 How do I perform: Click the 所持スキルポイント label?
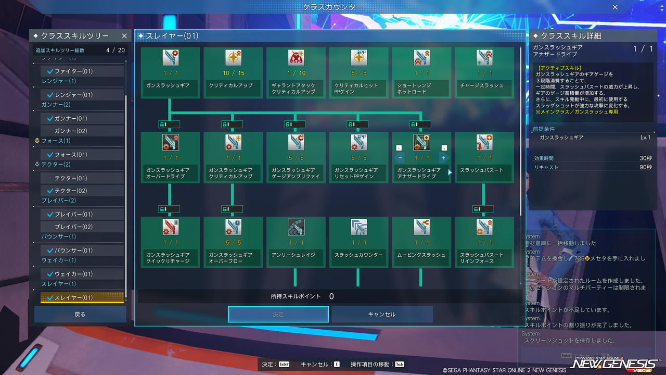point(296,296)
